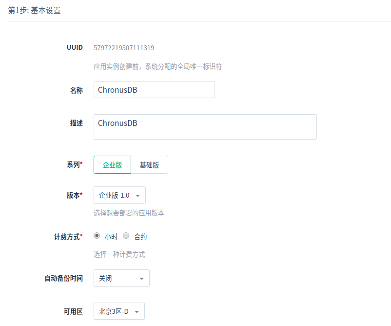This screenshot has width=391, height=326.
Task: Click the 企业版-1.0 version text
Action: point(113,195)
